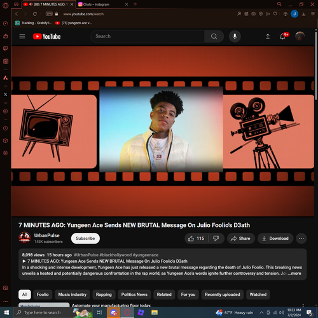Open GX Corner gamepad icon
Image resolution: width=318 pixels, height=318 pixels.
point(16,4)
